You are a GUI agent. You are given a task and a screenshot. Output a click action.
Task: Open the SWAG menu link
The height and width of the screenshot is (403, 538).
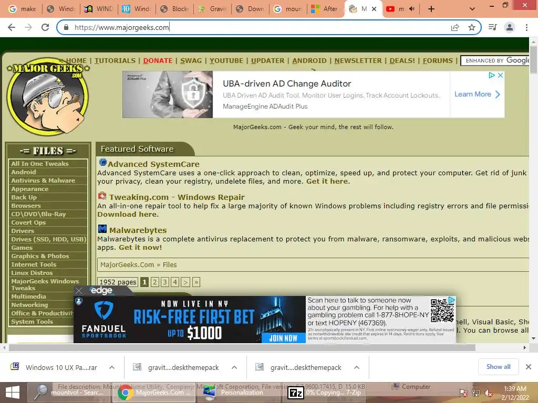(191, 61)
